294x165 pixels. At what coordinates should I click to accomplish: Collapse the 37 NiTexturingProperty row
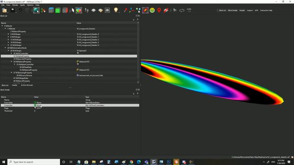click(11, 72)
